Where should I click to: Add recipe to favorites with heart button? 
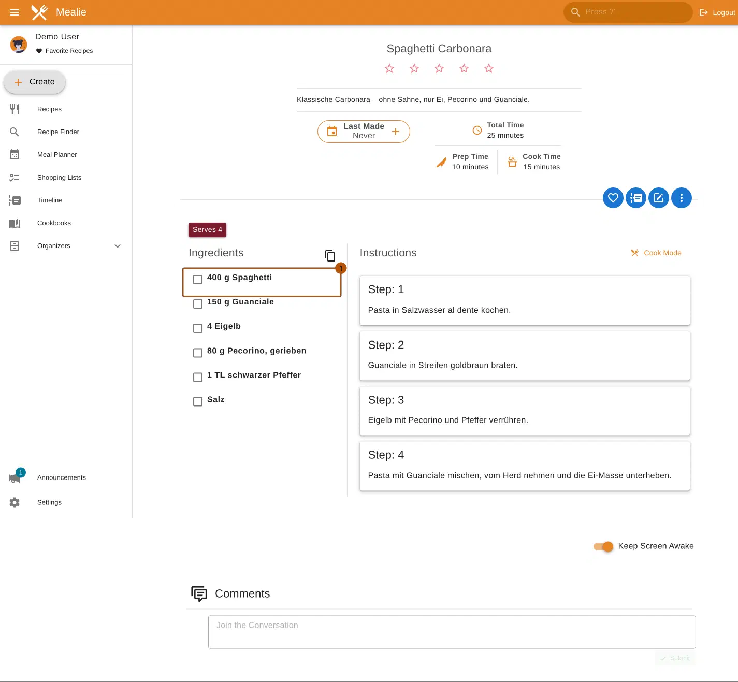pyautogui.click(x=613, y=198)
